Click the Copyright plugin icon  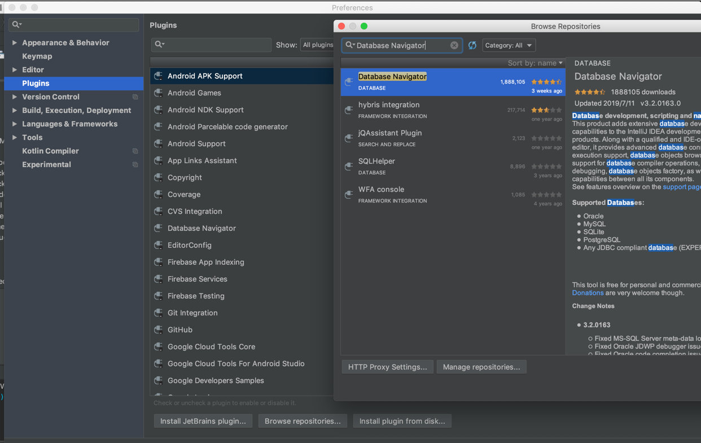159,178
